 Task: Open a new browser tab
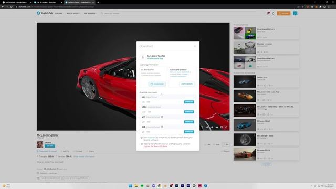click(x=98, y=2)
